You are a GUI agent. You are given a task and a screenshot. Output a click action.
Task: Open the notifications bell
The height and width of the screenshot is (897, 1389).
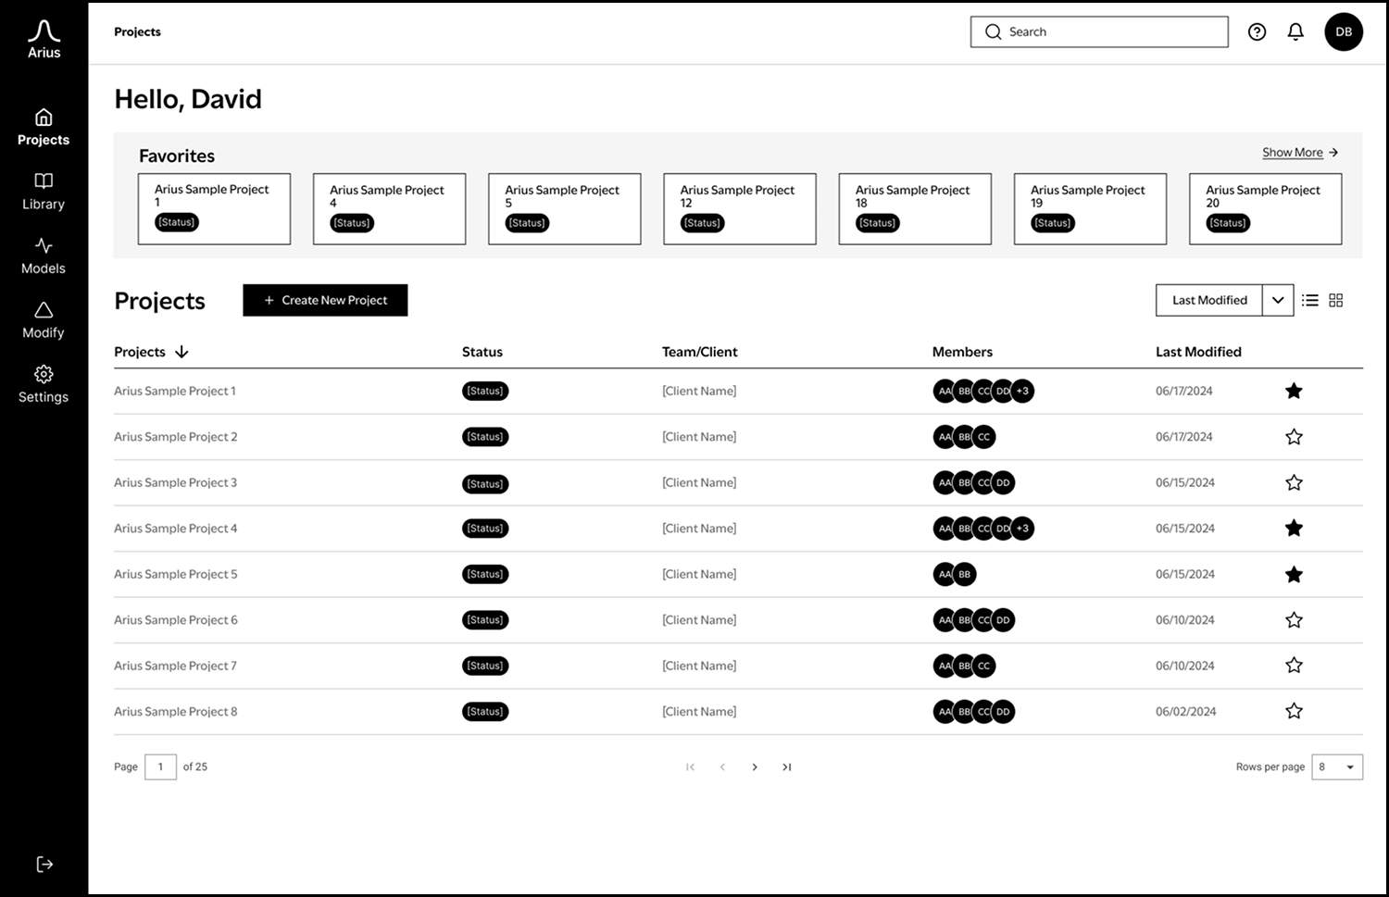tap(1295, 31)
